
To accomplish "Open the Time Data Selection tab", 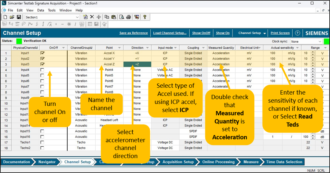I will [x=284, y=162].
